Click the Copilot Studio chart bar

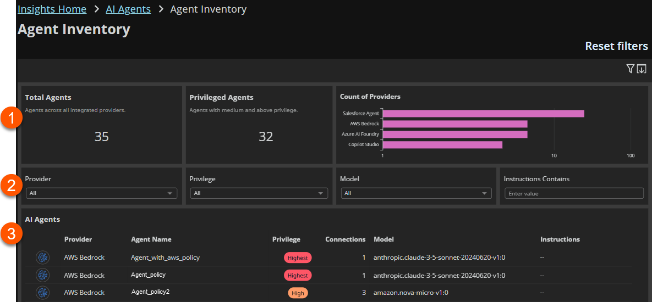click(x=442, y=145)
